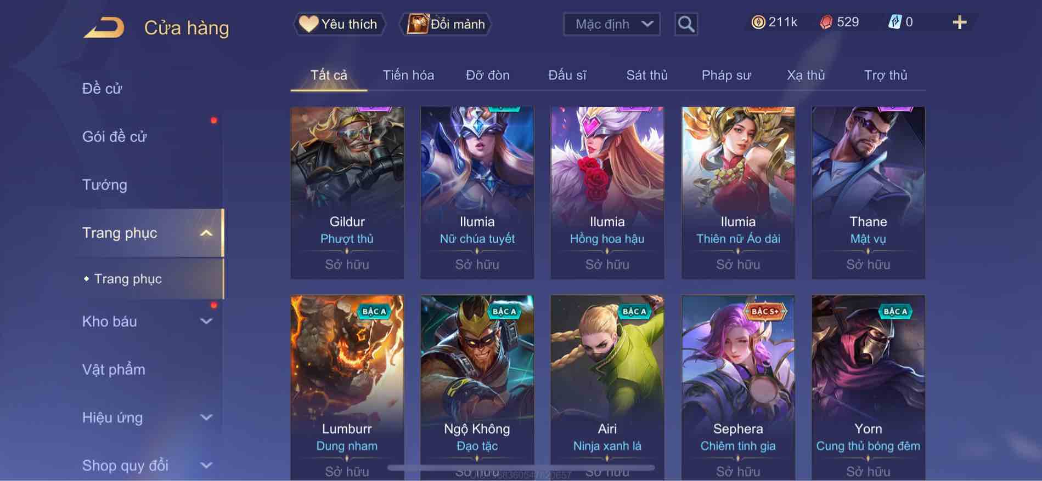The image size is (1042, 481).
Task: Tap the plus icon to add currency
Action: [x=960, y=22]
